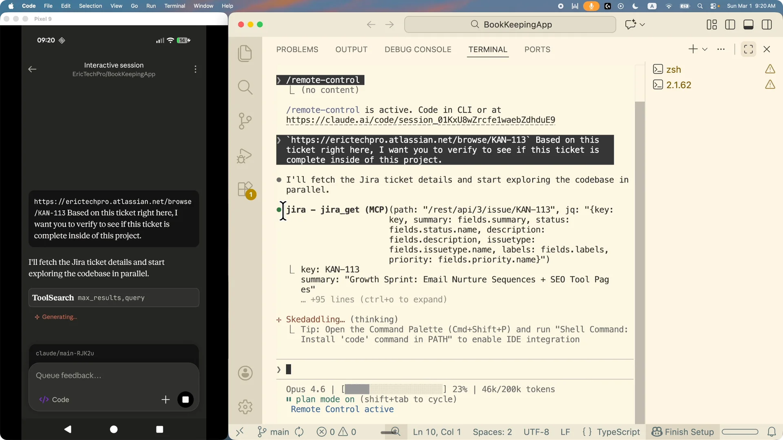The image size is (783, 440).
Task: Switch to the OUTPUT tab
Action: (351, 49)
